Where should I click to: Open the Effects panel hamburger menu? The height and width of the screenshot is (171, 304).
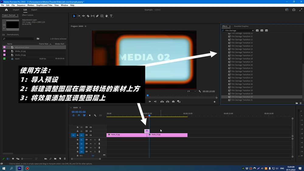(x=230, y=26)
